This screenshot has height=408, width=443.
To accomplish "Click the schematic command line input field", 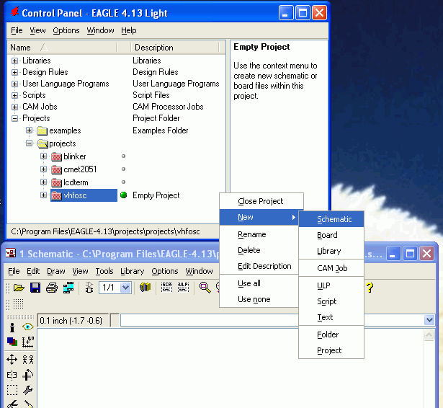I will (x=272, y=320).
